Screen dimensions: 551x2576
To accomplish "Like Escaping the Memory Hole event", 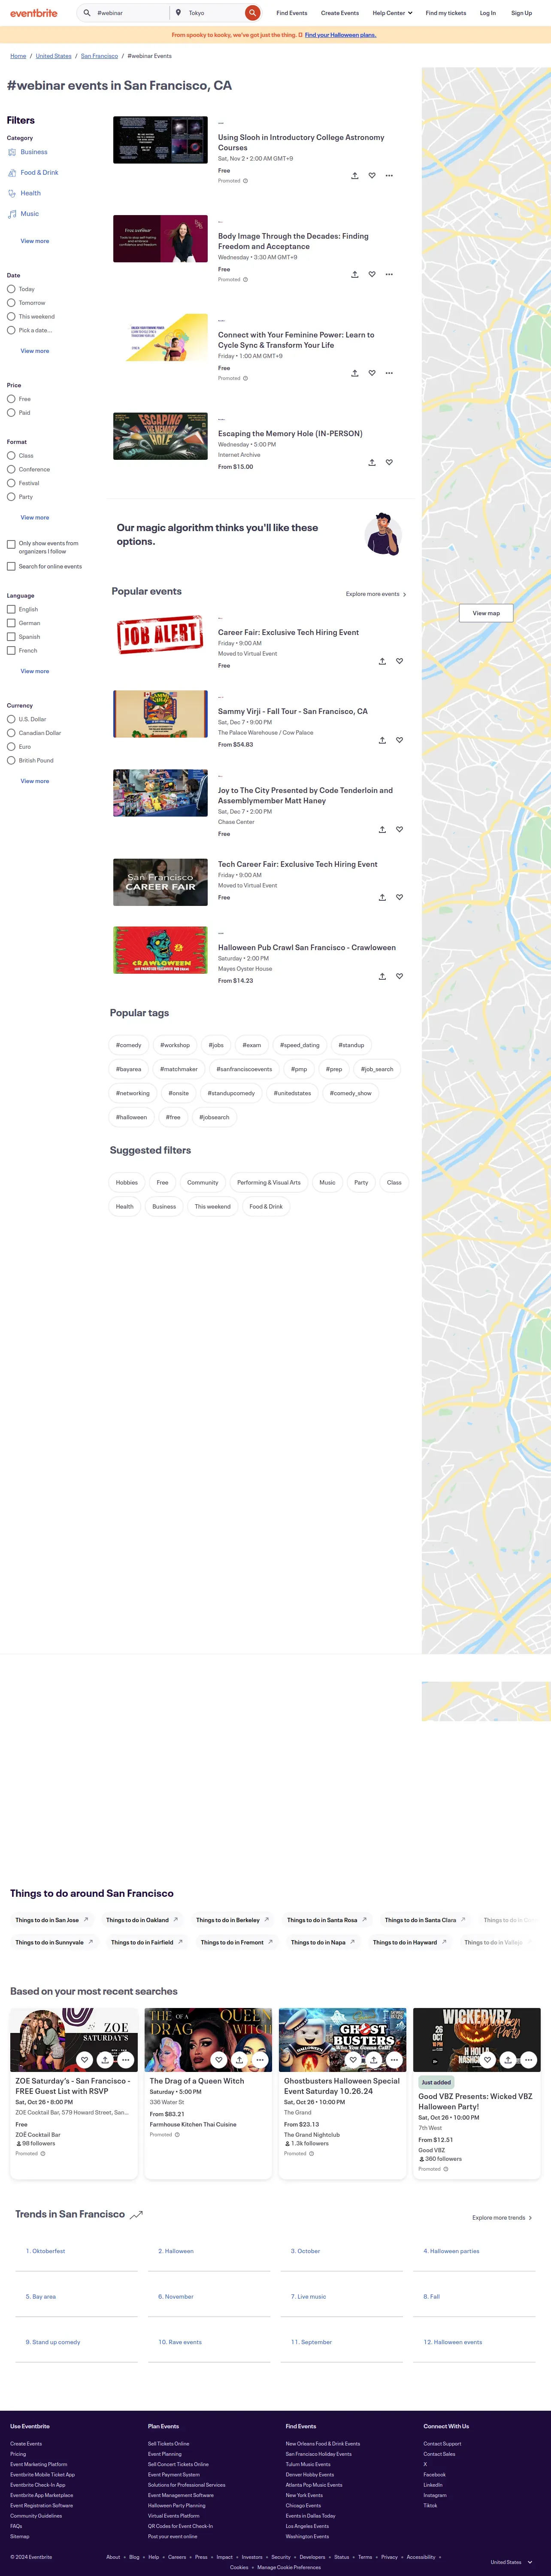I will tap(389, 462).
